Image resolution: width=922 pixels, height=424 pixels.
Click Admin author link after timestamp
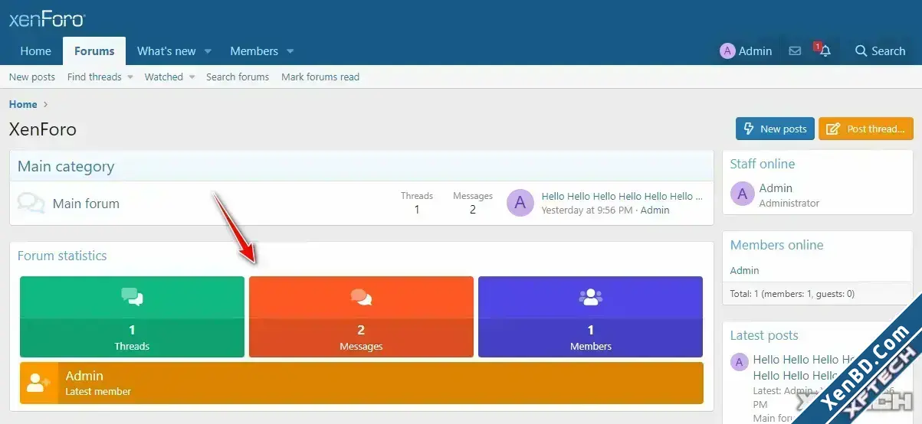pos(655,210)
